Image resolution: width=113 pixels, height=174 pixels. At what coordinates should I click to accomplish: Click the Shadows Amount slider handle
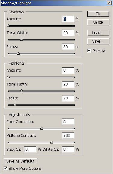point(8,26)
